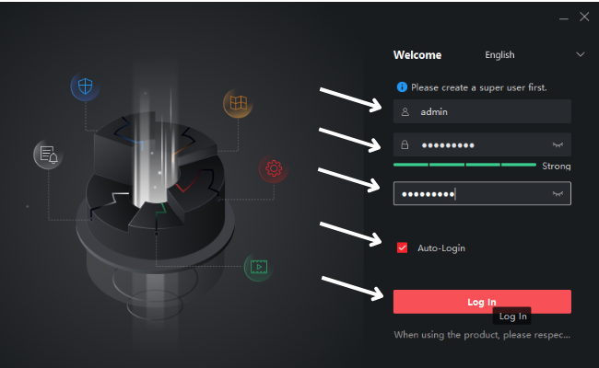Expand the language dropdown chevron
599x368 pixels.
pyautogui.click(x=581, y=54)
